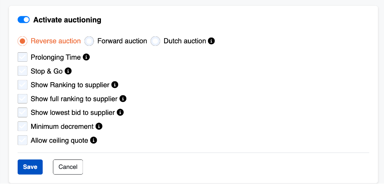Screen dimensions: 384x184
Task: Click info icon next to Dutch auction
Action: point(211,41)
